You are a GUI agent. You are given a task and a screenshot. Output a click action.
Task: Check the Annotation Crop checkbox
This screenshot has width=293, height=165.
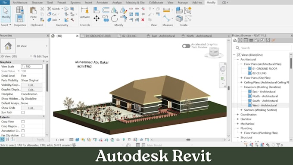23,131
